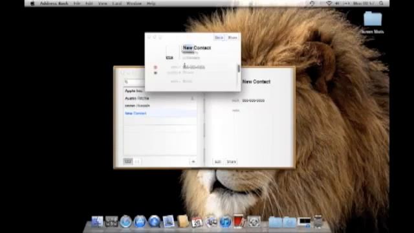The image size is (414, 233).
Task: Open the File menu
Action: 77,3
